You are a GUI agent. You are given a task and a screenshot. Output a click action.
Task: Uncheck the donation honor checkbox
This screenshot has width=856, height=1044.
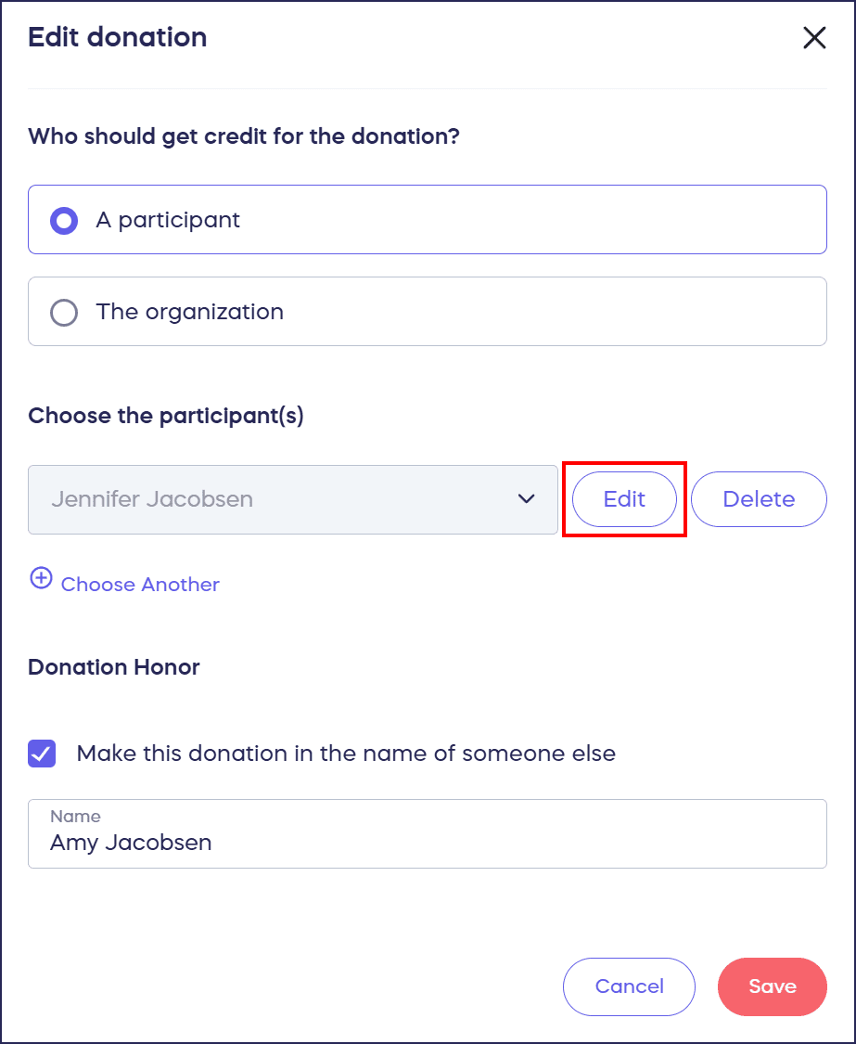point(42,754)
